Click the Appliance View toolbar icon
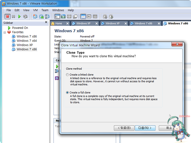191x143 pixels. (x=89, y=16)
